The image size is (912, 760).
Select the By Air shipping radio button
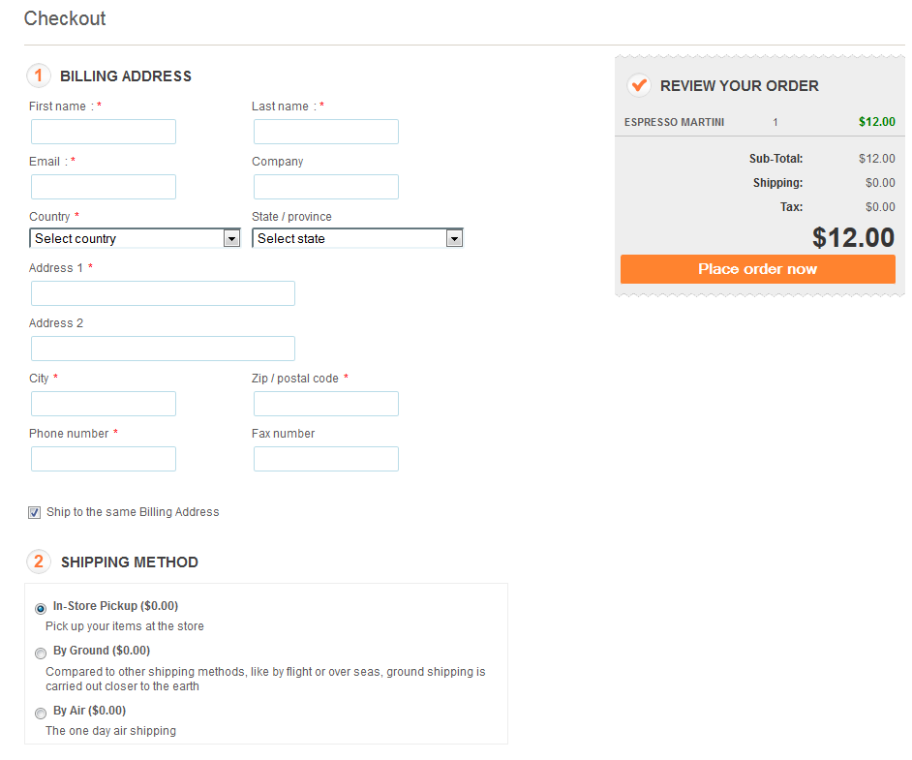click(41, 714)
